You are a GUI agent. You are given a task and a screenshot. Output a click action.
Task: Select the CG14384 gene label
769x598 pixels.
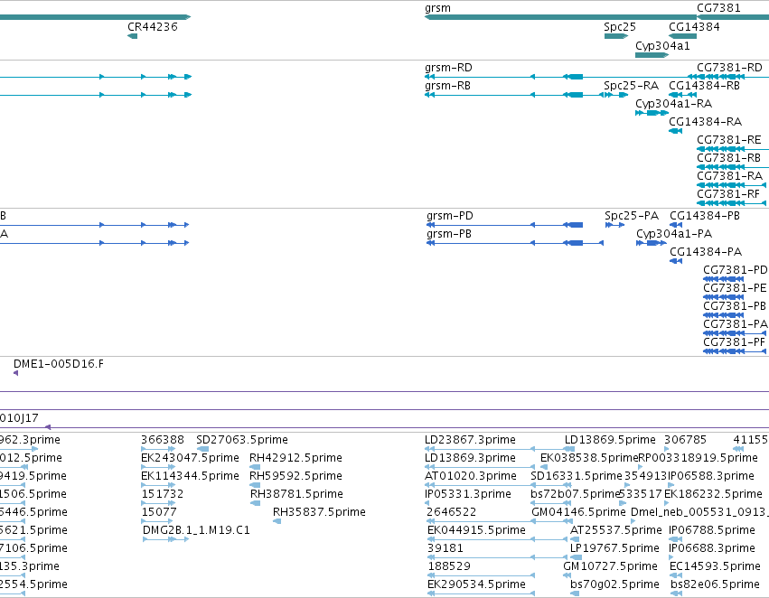click(x=695, y=27)
